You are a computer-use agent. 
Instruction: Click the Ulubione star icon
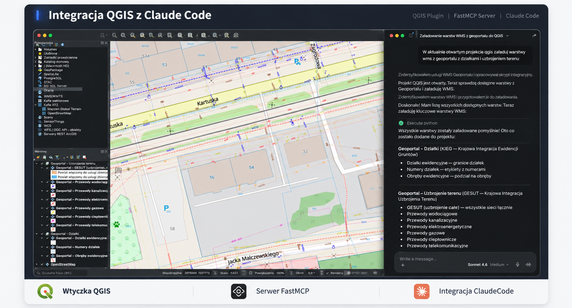click(40, 54)
